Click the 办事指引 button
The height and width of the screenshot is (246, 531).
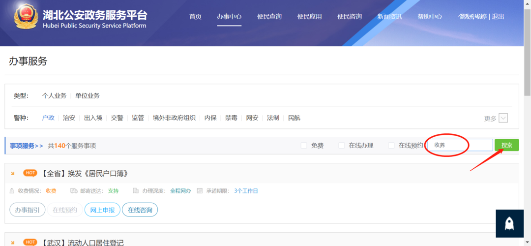[x=28, y=210]
